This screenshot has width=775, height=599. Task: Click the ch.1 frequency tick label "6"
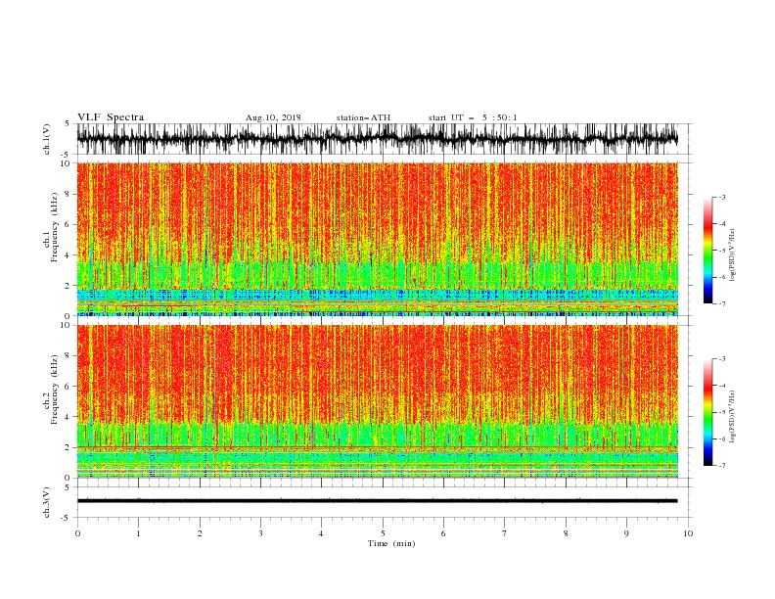pos(68,224)
